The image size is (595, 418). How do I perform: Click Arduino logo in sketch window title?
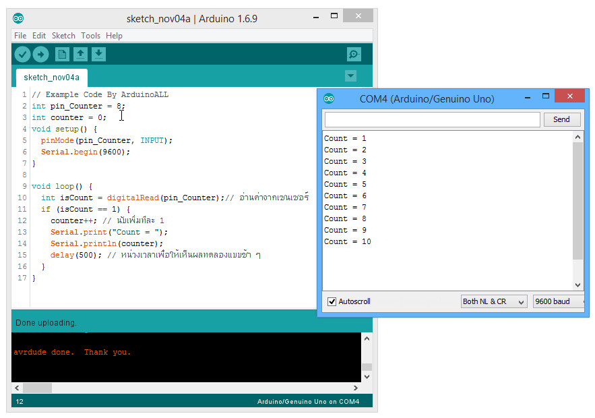[18, 18]
